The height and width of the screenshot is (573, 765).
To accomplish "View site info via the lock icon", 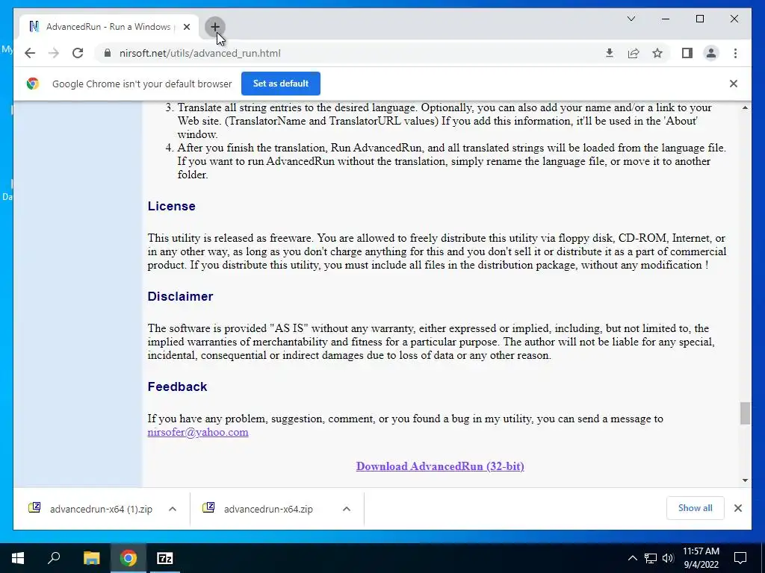I will point(108,53).
